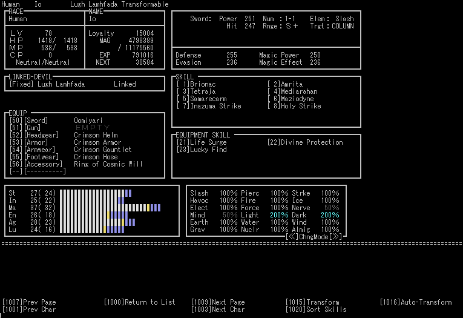Click the Lu luck stat bar
This screenshot has width=463, height=318.
92,230
